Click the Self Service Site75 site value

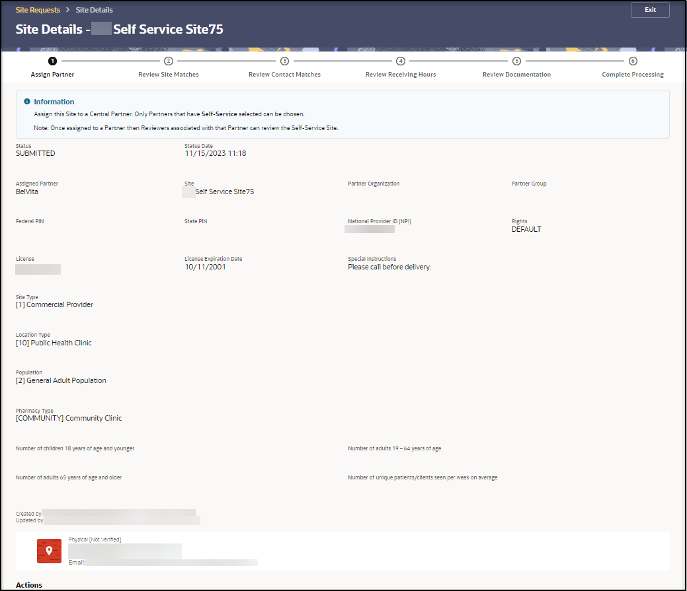224,191
